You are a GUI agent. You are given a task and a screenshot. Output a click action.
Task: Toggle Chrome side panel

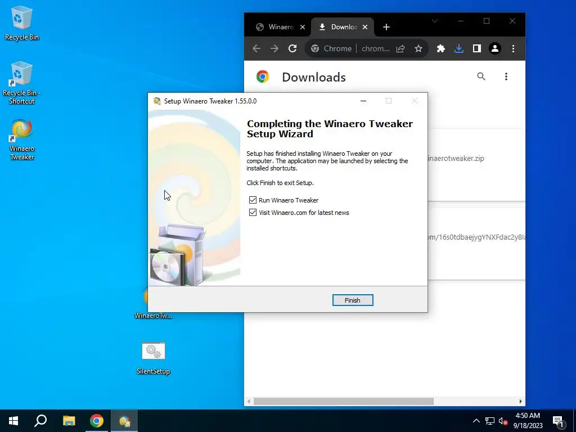pos(477,48)
